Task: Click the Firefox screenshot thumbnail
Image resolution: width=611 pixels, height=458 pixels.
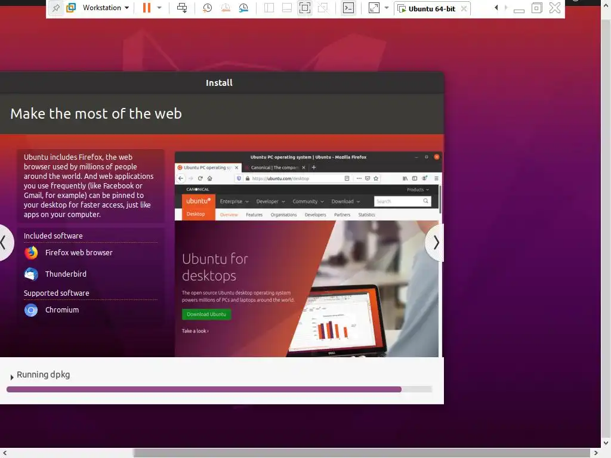Action: click(308, 254)
